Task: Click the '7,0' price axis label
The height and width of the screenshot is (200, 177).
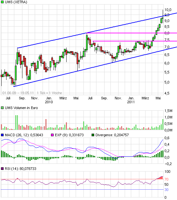Action: 167,47
